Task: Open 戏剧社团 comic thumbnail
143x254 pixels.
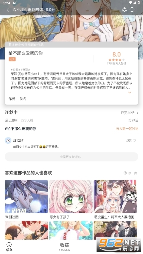Action: coord(26,197)
